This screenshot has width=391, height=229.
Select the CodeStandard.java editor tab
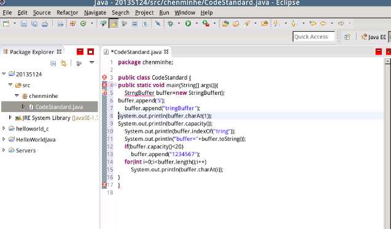click(136, 52)
